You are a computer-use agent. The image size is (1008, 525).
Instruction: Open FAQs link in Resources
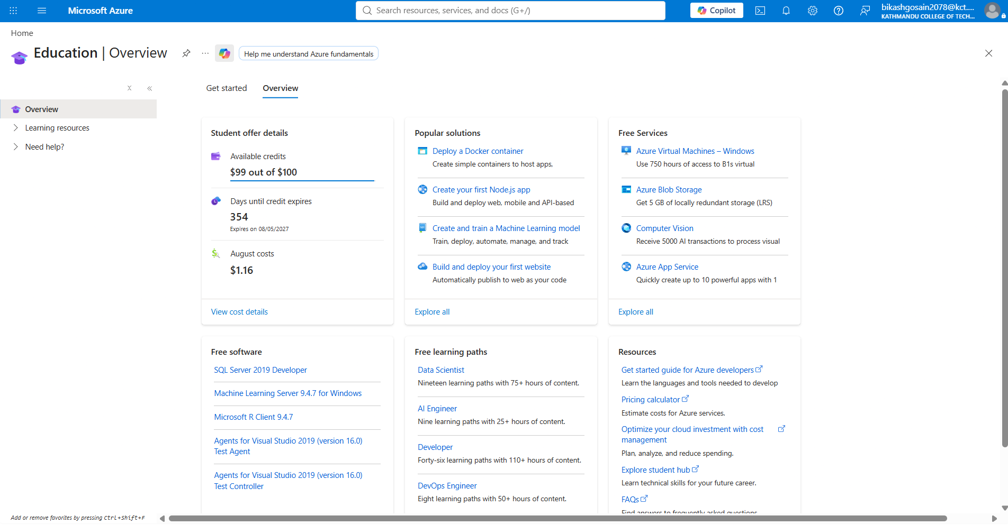coord(634,500)
